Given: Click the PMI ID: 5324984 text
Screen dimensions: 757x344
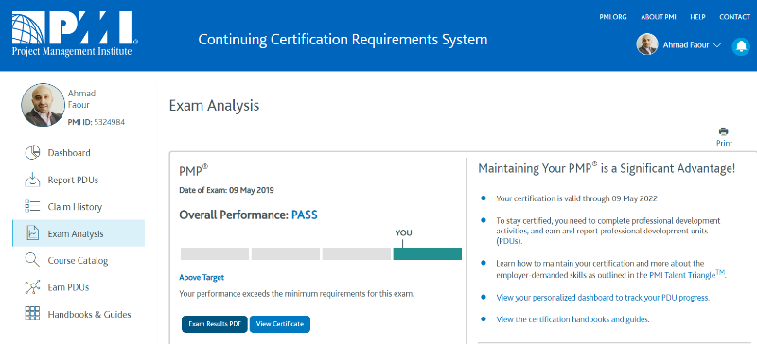Looking at the screenshot, I should (97, 122).
